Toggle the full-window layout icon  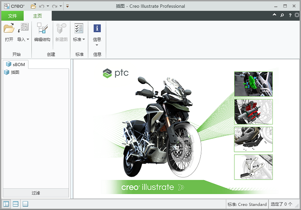click(x=25, y=204)
